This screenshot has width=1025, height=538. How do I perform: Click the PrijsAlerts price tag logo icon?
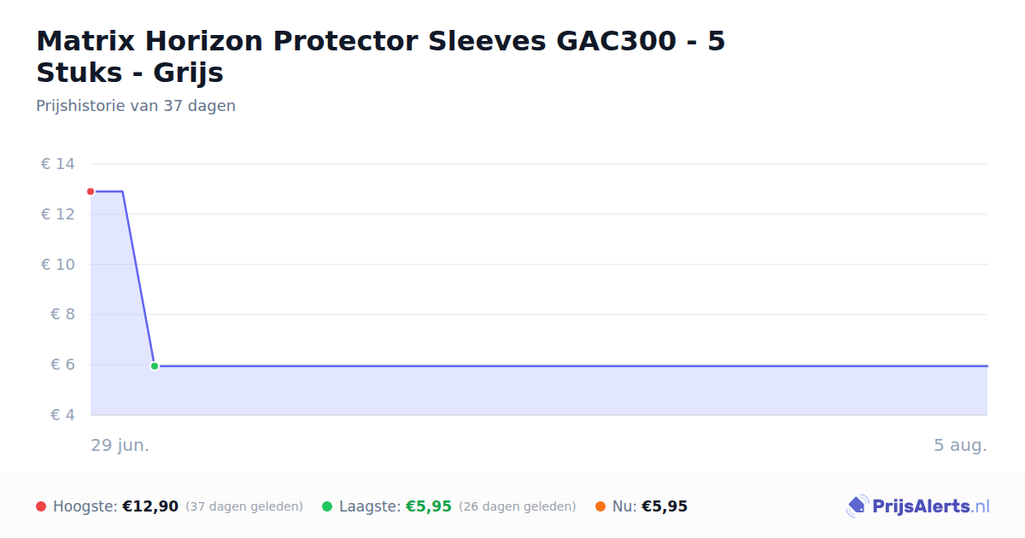coord(857,506)
